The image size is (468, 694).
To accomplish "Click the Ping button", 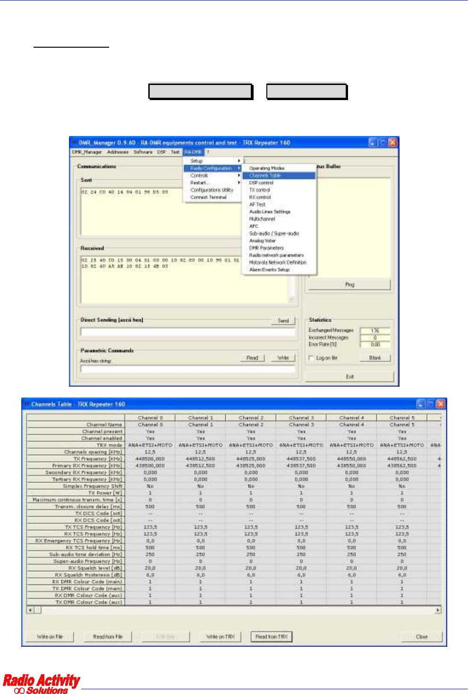I will (x=349, y=285).
